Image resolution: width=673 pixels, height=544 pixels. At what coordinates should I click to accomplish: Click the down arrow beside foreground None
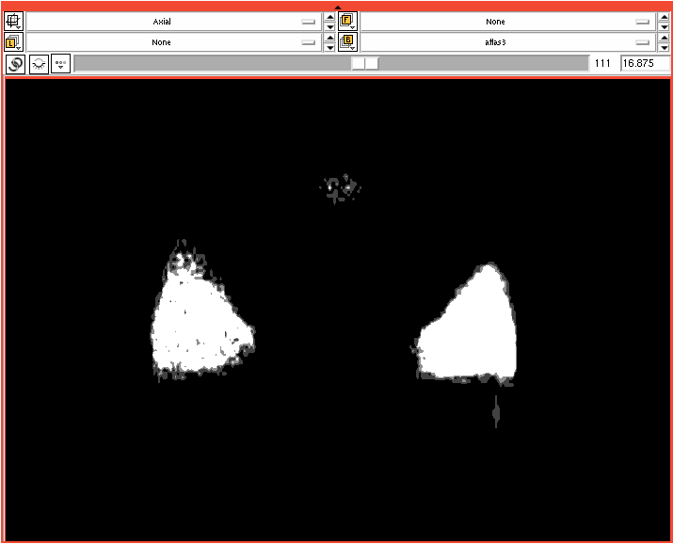point(664,26)
